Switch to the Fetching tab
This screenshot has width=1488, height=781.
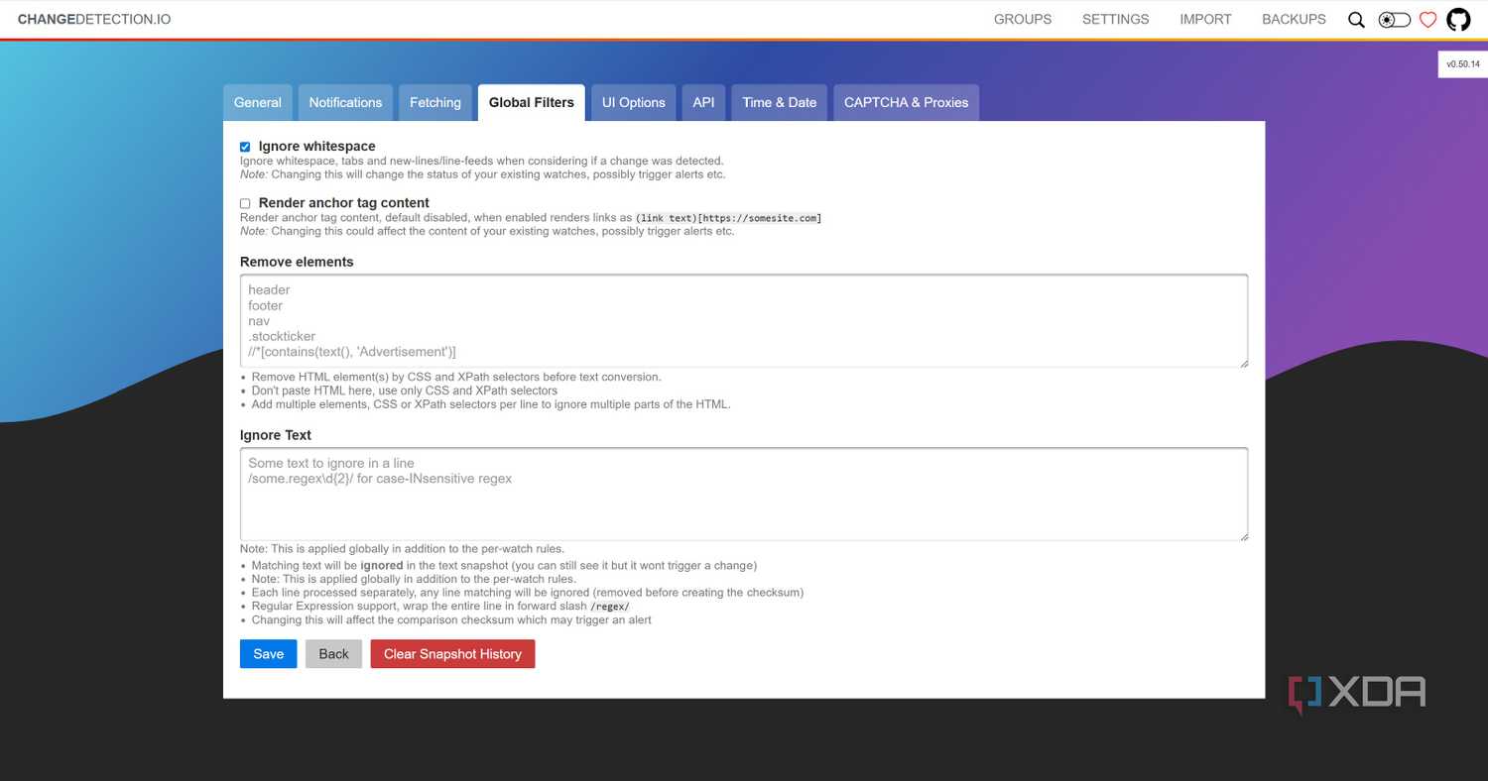[x=435, y=102]
